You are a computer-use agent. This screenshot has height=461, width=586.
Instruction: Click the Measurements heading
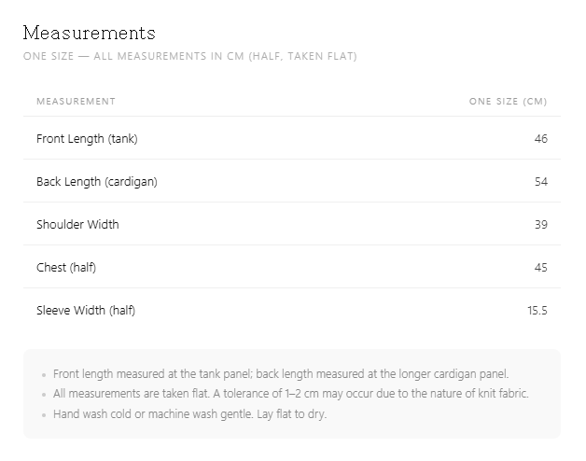coord(90,33)
